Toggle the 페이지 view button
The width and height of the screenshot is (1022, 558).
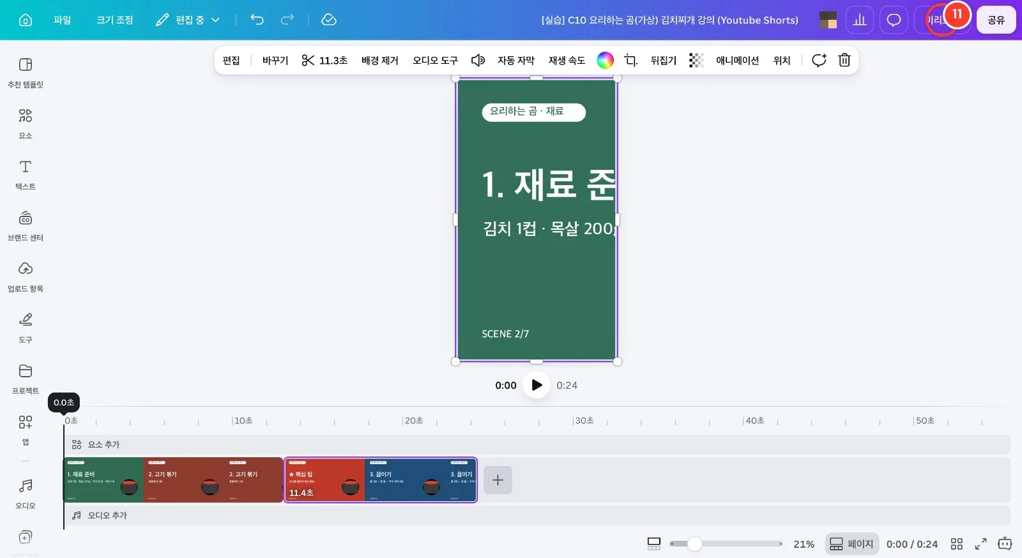851,544
